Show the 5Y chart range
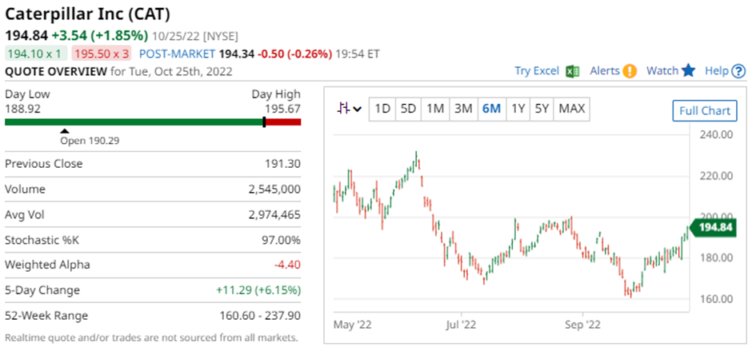Screen dimensions: 752x347 (x=542, y=109)
